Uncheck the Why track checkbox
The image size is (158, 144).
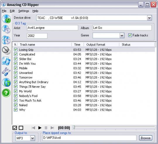click(x=16, y=110)
